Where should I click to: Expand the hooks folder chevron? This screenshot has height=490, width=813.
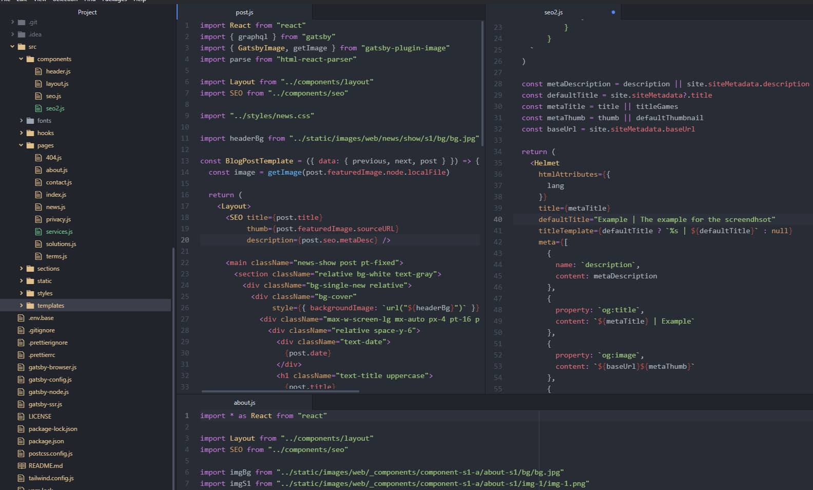(21, 133)
